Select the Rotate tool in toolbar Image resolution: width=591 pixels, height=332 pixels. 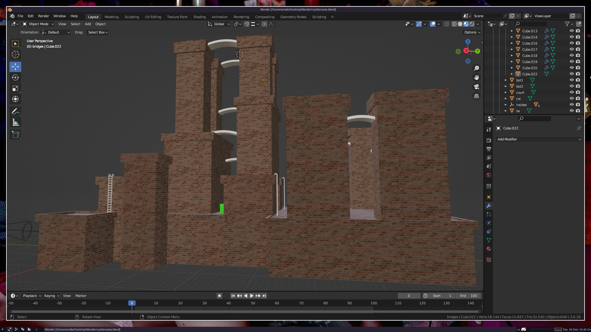click(x=15, y=77)
